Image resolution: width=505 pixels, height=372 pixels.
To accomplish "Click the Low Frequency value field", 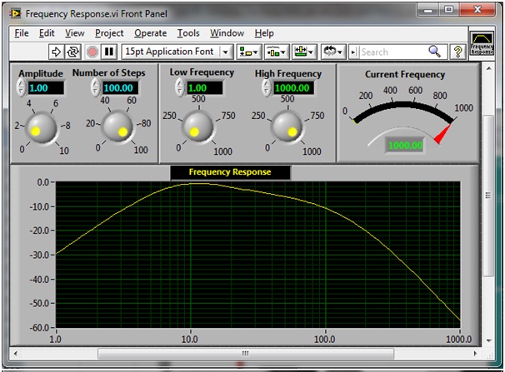I will click(204, 87).
